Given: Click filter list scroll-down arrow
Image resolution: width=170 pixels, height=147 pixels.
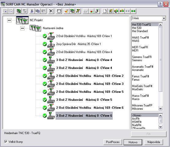Looking at the screenshot, I should [x=161, y=126].
